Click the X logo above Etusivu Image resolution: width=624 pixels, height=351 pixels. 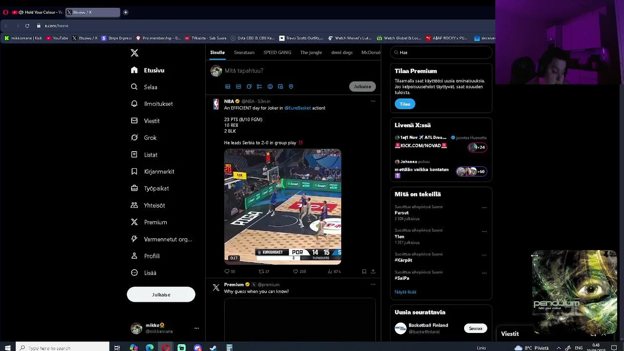click(x=135, y=53)
